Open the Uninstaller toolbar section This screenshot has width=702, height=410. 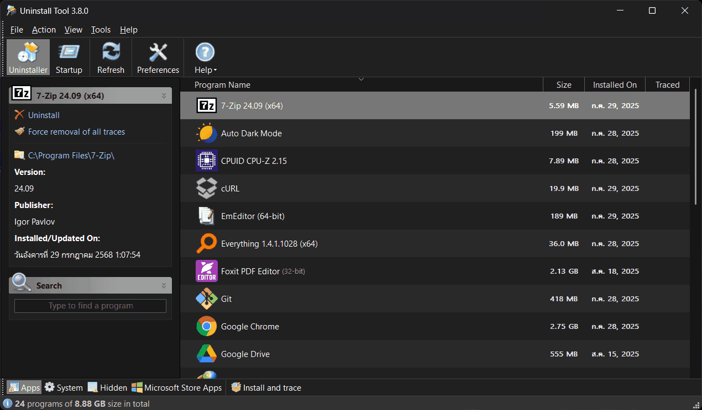pos(28,57)
